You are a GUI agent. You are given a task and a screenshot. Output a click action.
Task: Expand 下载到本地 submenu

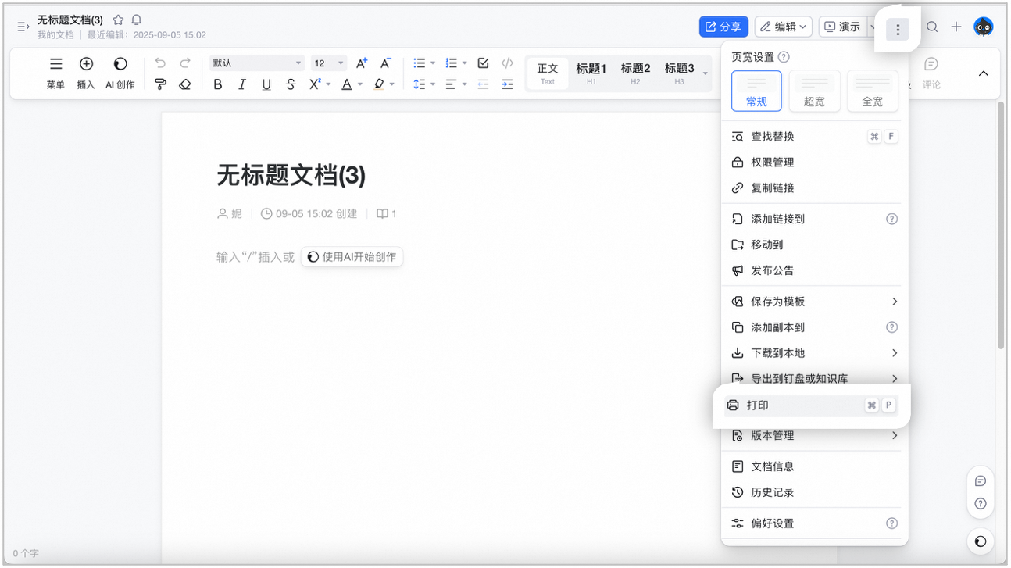(x=814, y=353)
